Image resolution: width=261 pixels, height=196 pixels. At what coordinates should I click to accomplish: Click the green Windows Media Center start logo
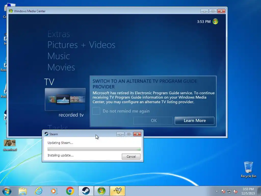[215, 21]
